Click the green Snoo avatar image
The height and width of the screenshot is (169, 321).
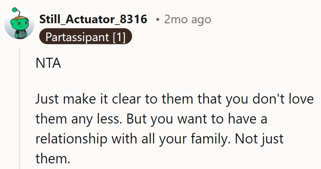pos(19,24)
